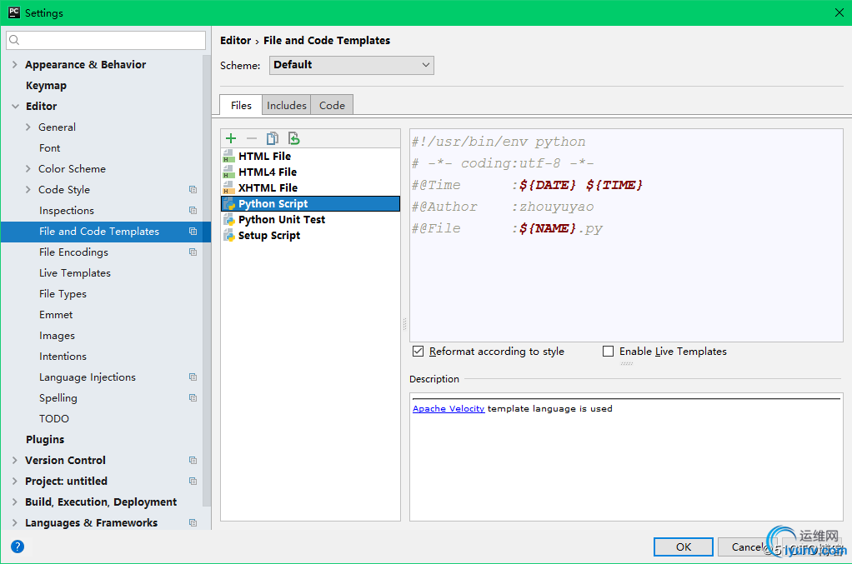Open Inspections settings
The width and height of the screenshot is (852, 564).
tap(67, 211)
